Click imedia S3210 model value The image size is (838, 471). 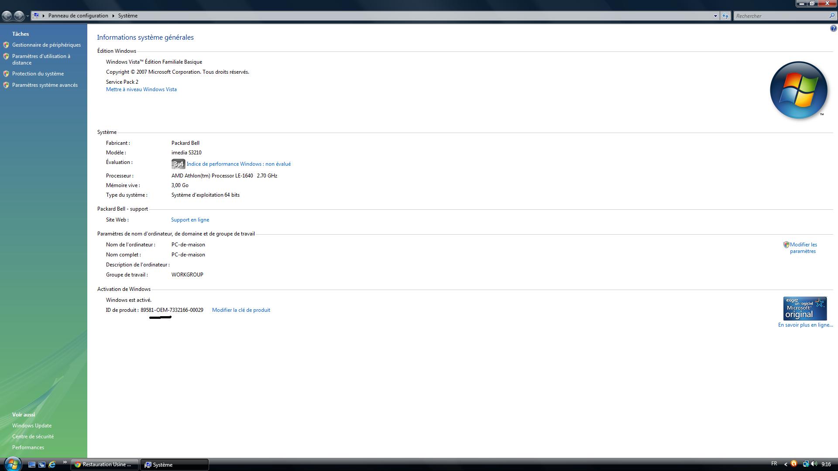point(186,153)
